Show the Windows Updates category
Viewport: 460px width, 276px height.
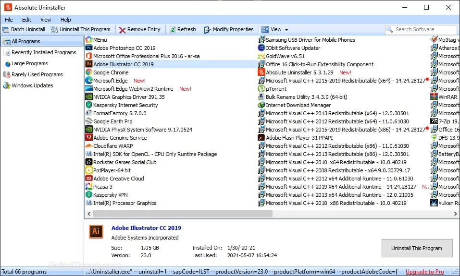tap(32, 85)
